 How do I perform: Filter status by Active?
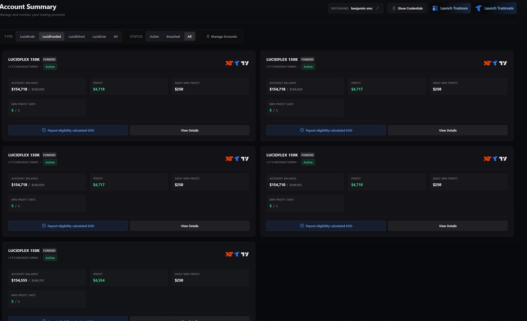pyautogui.click(x=154, y=36)
